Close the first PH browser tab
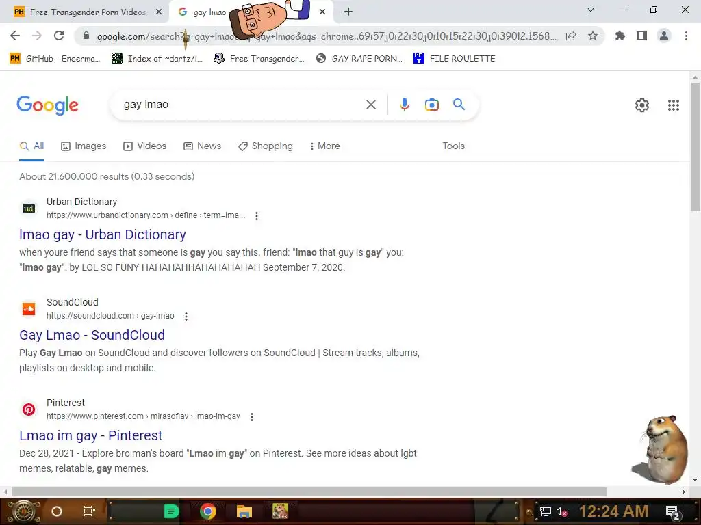Screen dimensions: 701x525 (159, 12)
